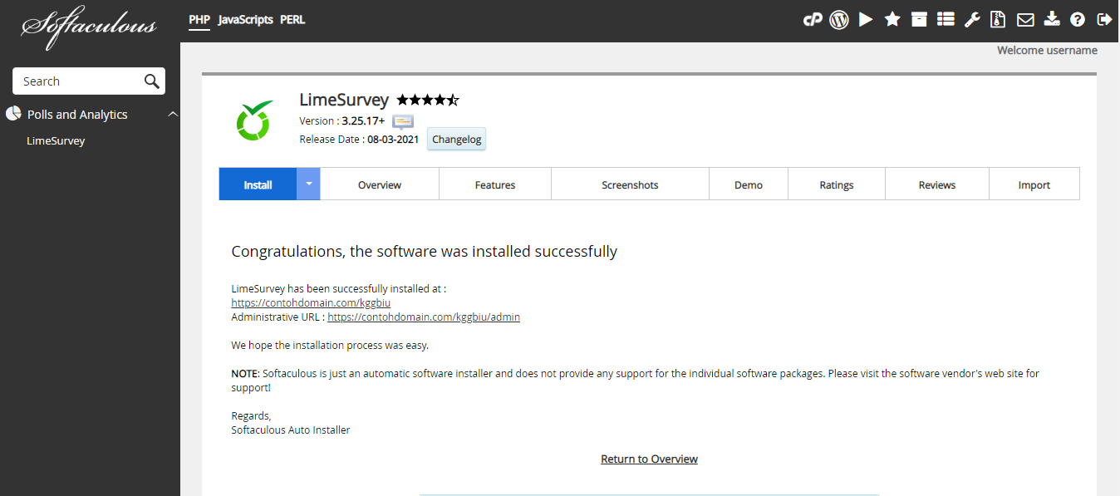Click Return to Overview

coord(649,459)
